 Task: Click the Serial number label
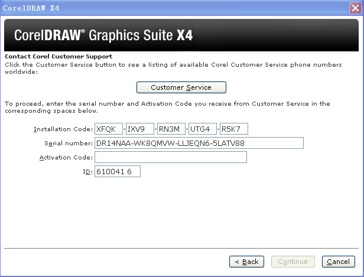point(68,144)
